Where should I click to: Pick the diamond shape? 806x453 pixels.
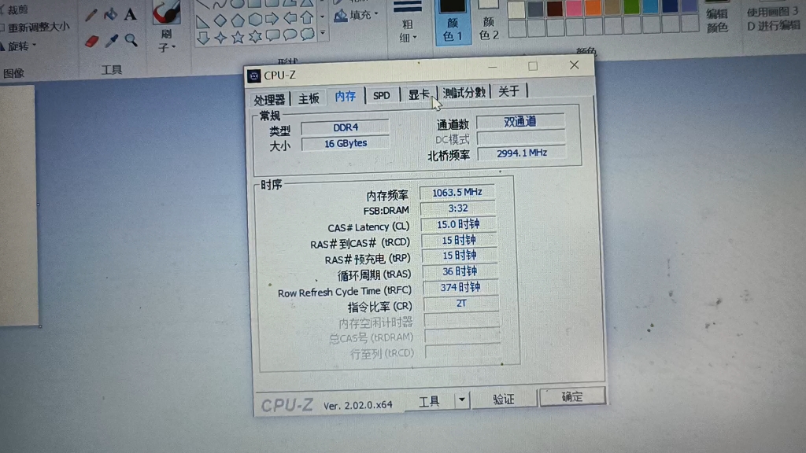tap(220, 20)
